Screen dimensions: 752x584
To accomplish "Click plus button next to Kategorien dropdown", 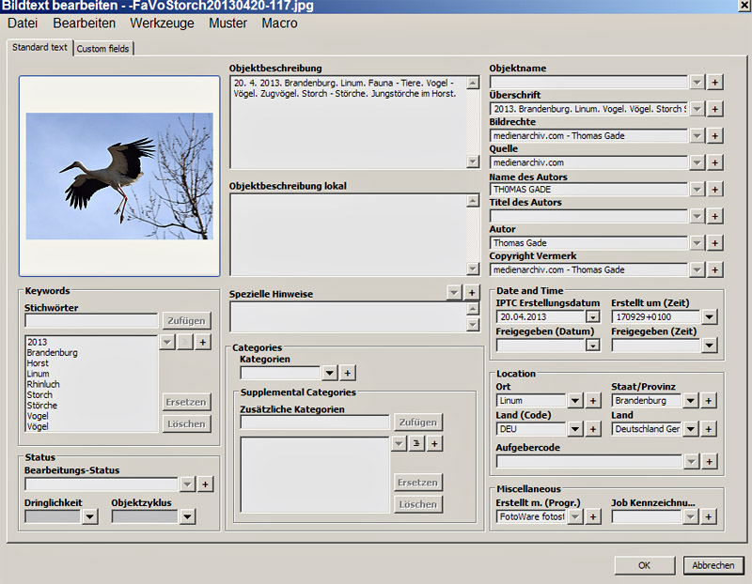I will [347, 373].
